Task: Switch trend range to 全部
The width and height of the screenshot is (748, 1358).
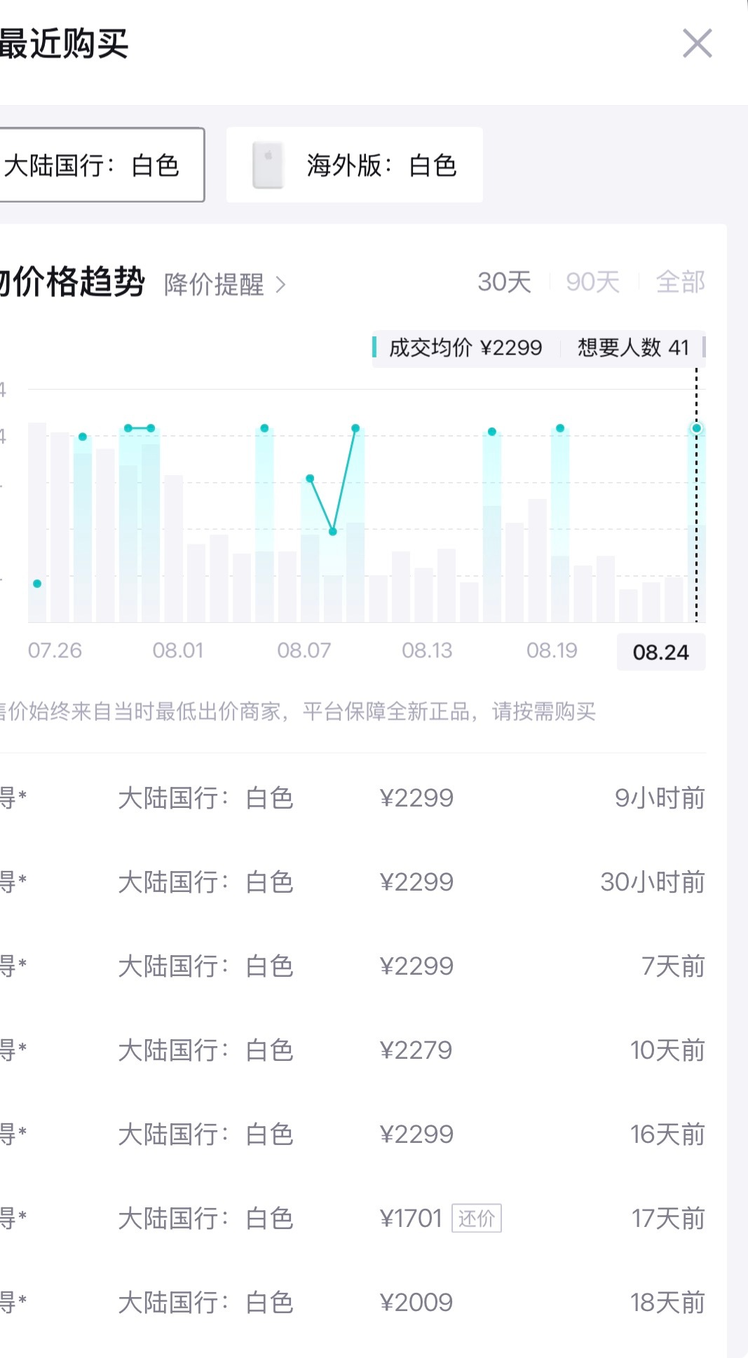Action: [680, 282]
